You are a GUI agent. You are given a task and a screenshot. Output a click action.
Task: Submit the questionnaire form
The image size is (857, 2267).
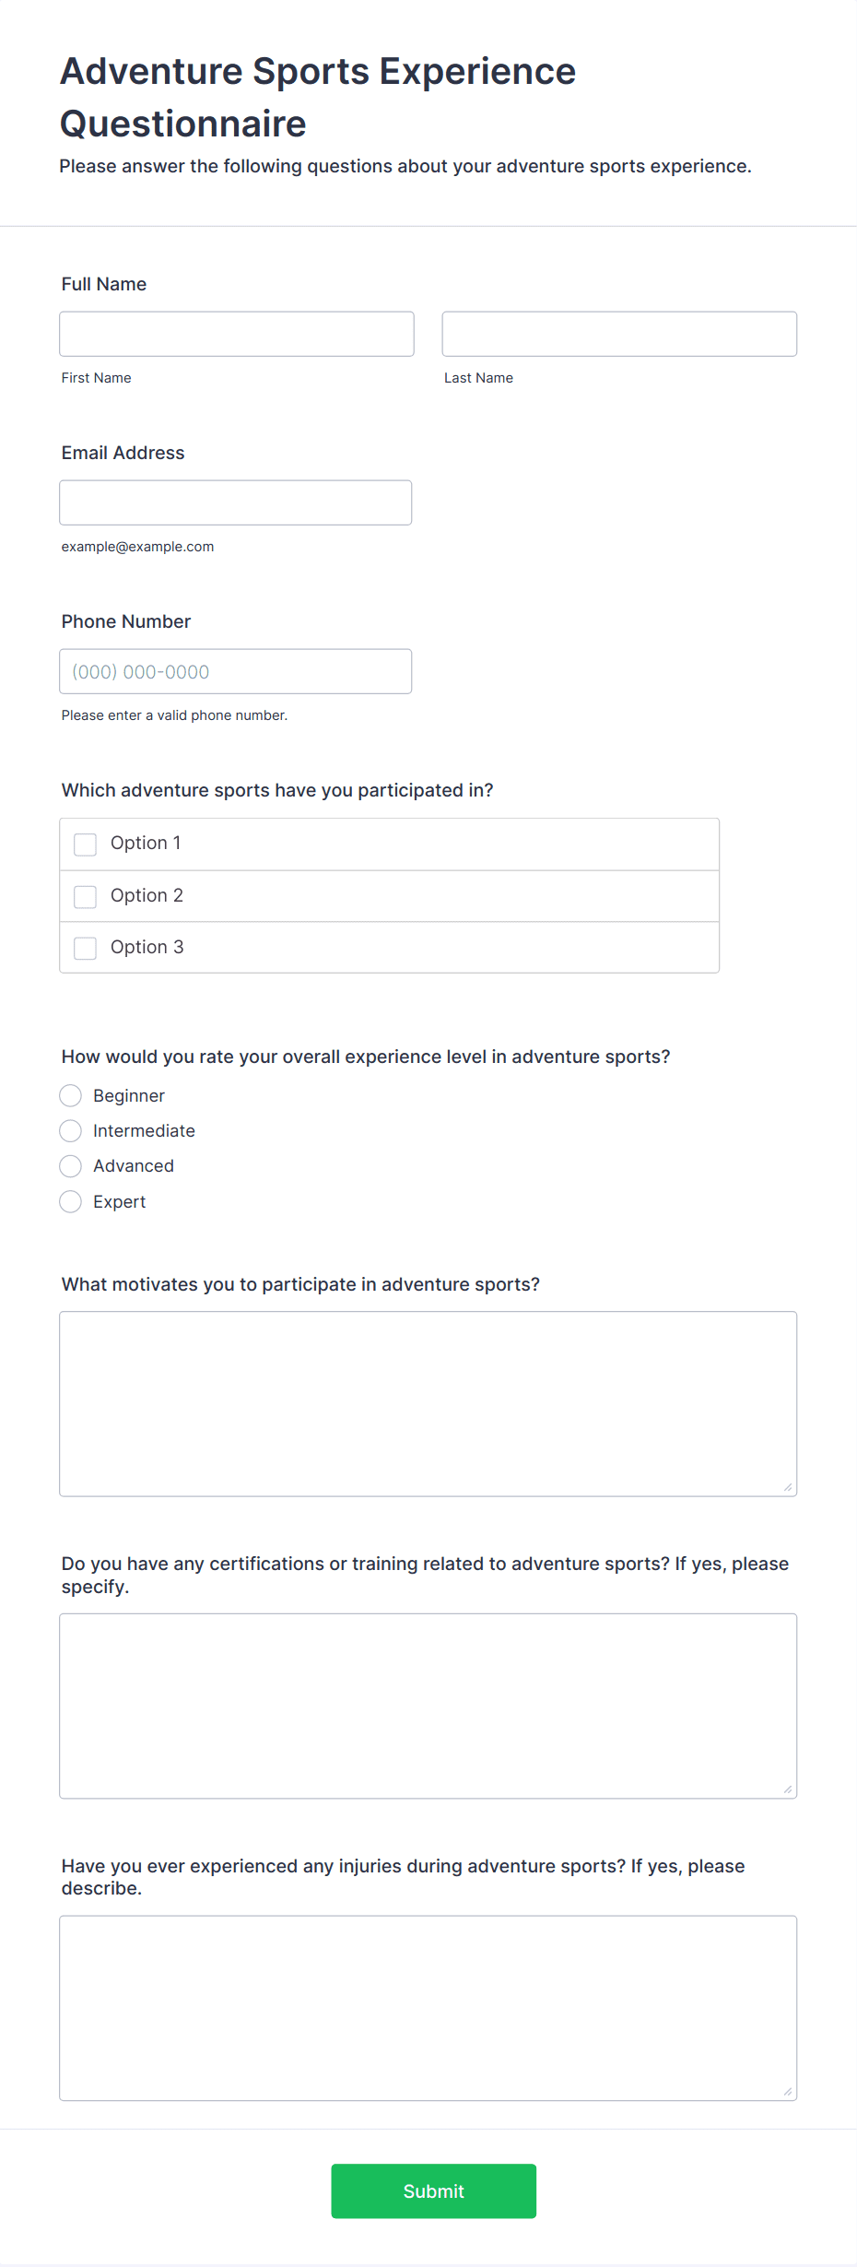pyautogui.click(x=434, y=2191)
